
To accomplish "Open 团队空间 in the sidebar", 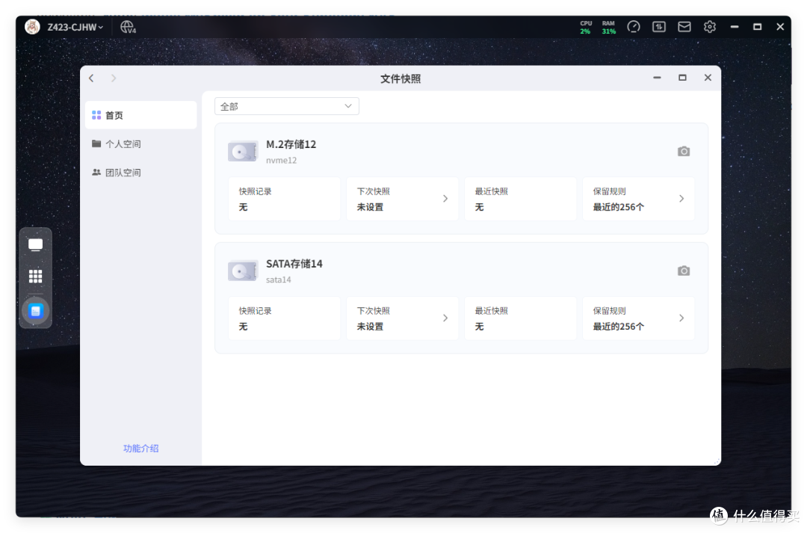I will coord(140,173).
